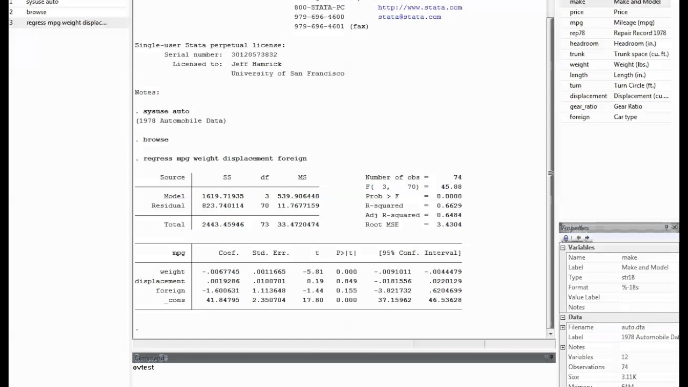Click the _cons coefficient 41.84795

click(223, 300)
